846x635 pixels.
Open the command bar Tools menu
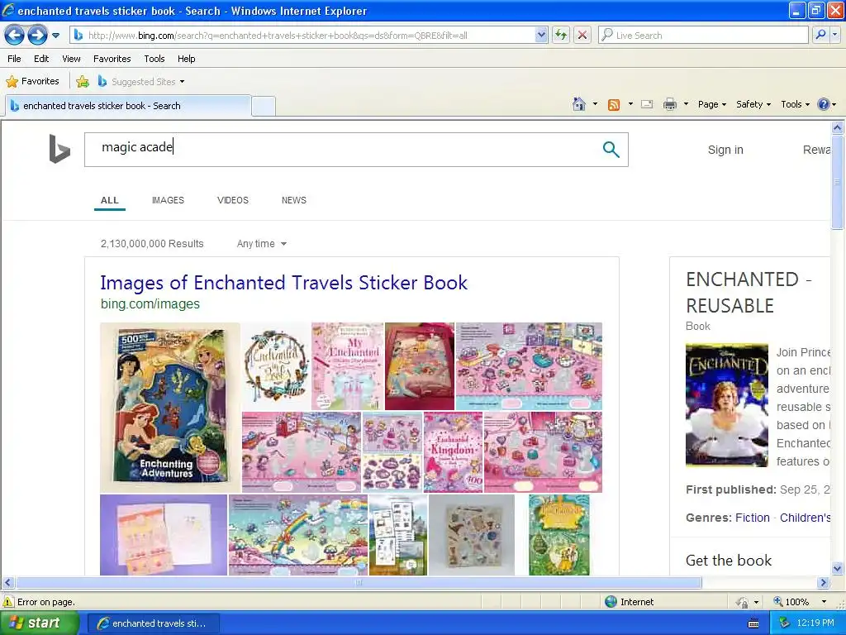(796, 104)
